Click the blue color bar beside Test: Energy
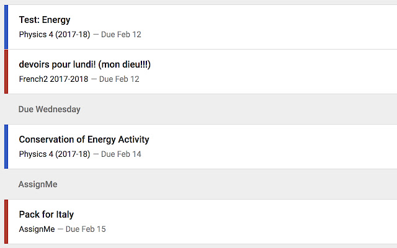 tap(6, 27)
